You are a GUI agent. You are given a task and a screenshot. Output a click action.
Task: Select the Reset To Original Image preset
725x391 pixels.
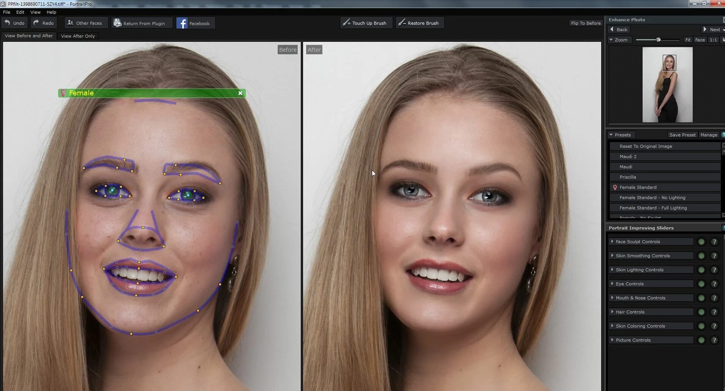click(x=665, y=146)
